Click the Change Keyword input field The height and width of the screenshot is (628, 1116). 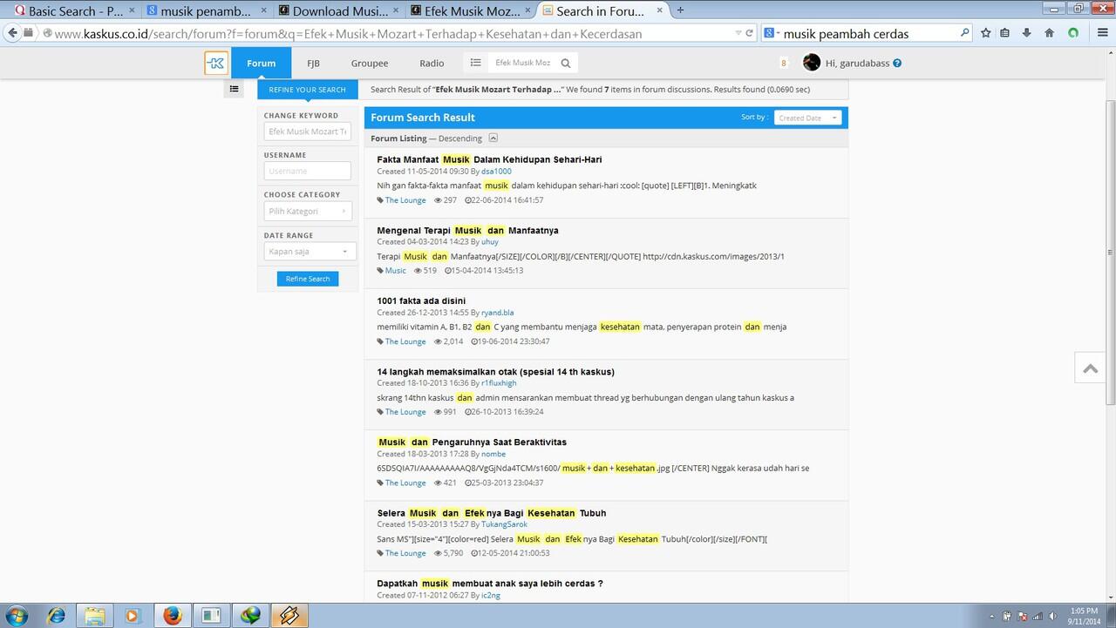click(x=308, y=132)
